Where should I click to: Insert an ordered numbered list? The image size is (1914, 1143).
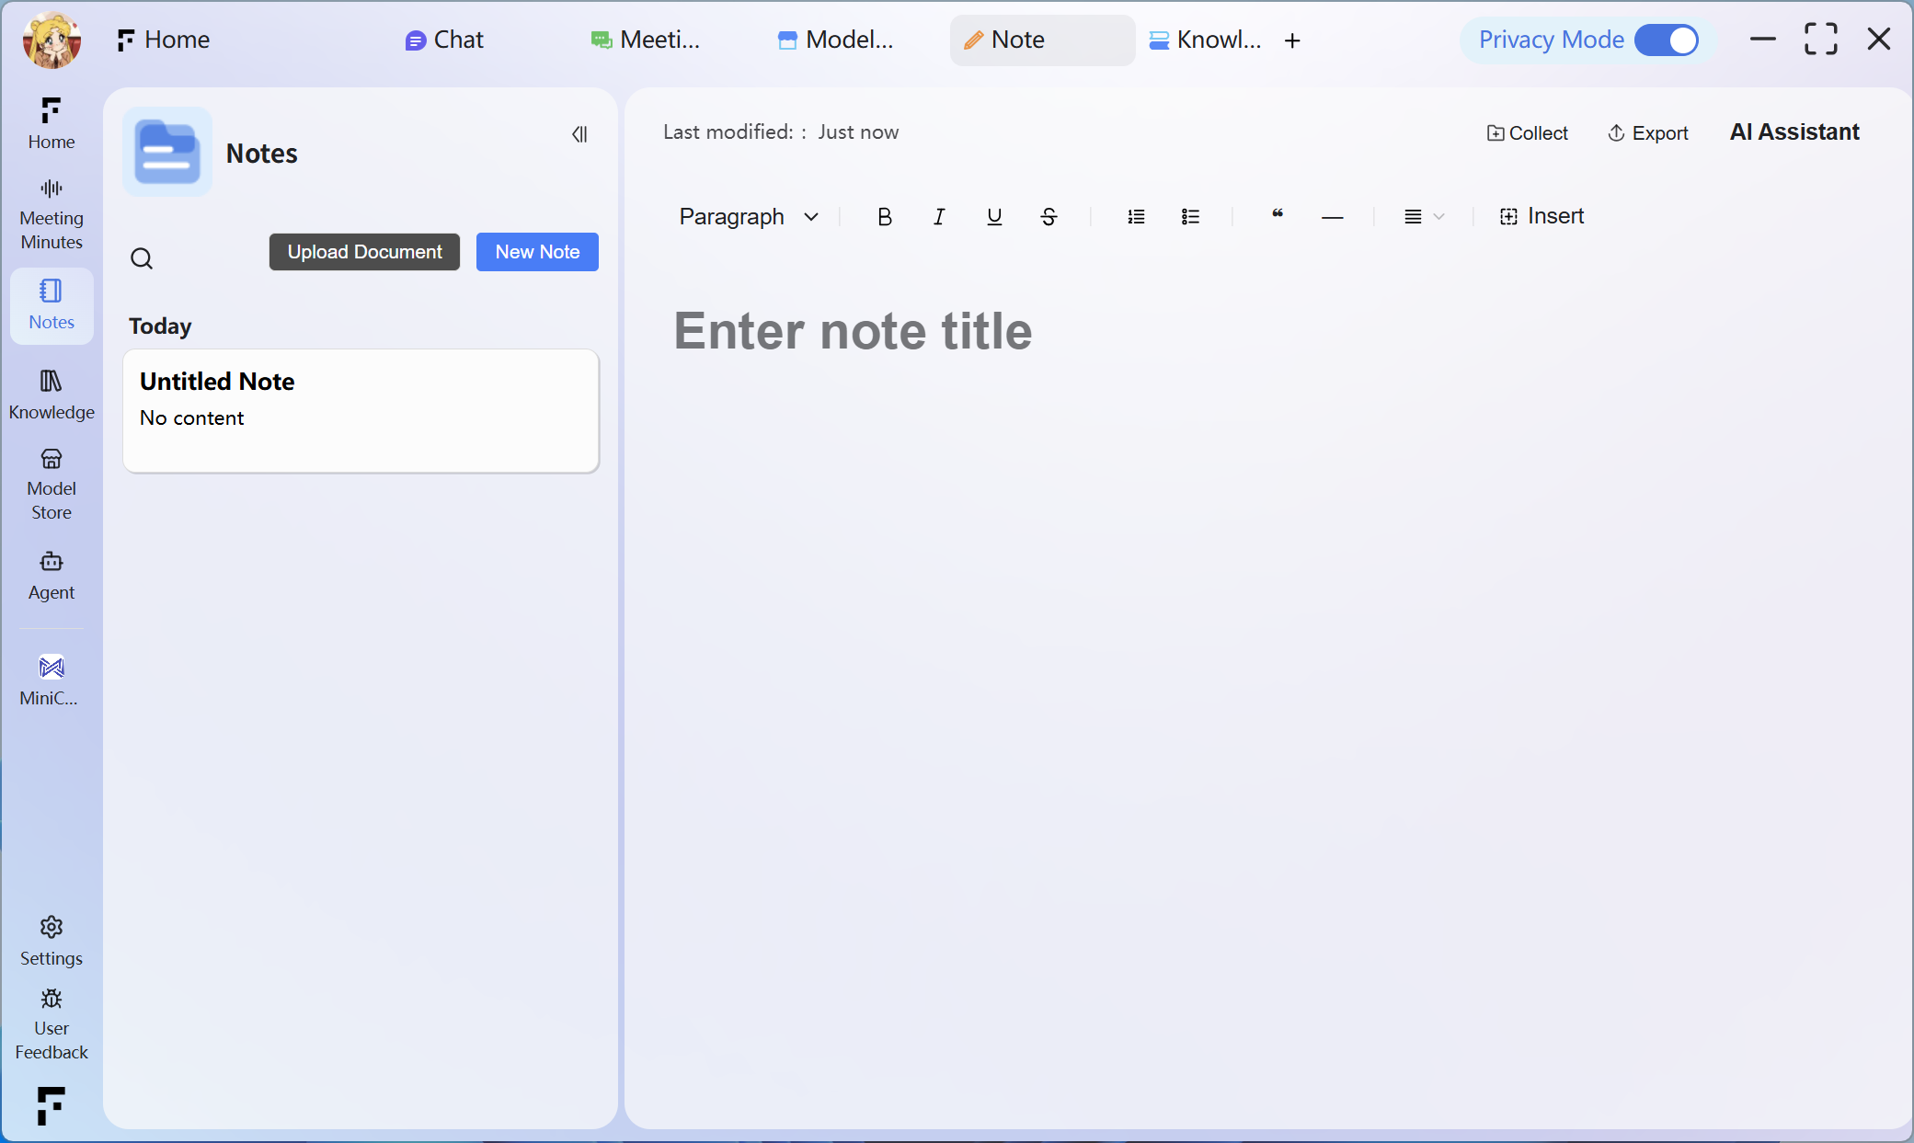1136,216
